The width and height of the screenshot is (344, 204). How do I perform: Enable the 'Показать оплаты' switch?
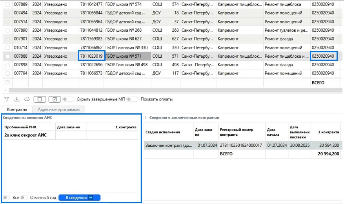[x=132, y=99]
